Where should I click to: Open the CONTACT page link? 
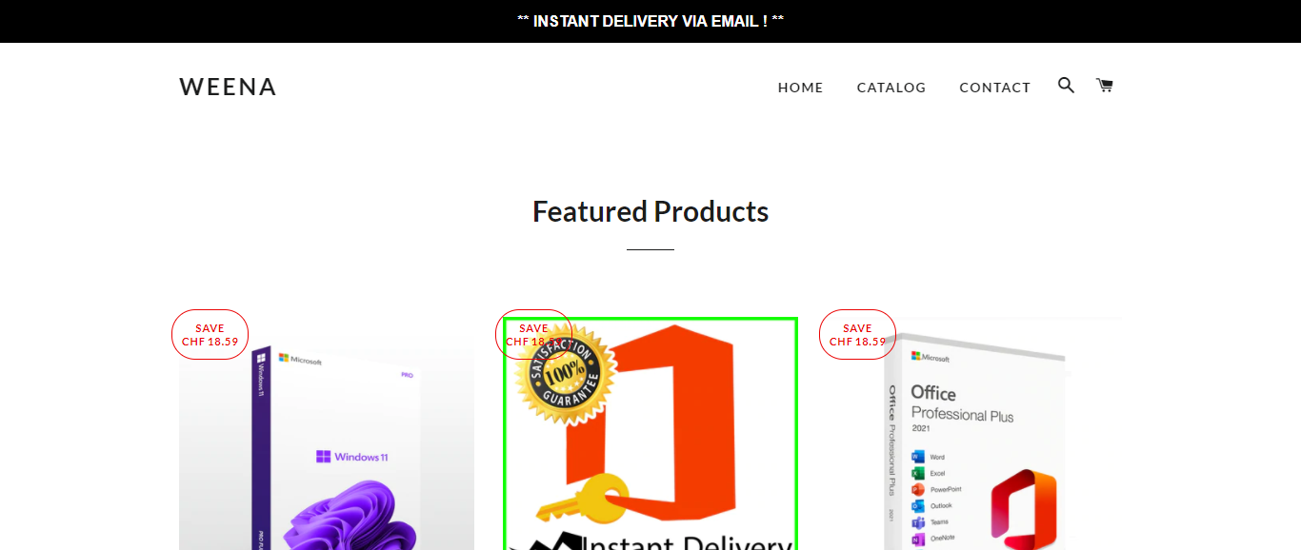pos(995,88)
